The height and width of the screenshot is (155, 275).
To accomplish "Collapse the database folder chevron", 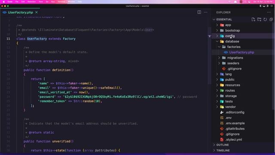I will coord(217,41).
